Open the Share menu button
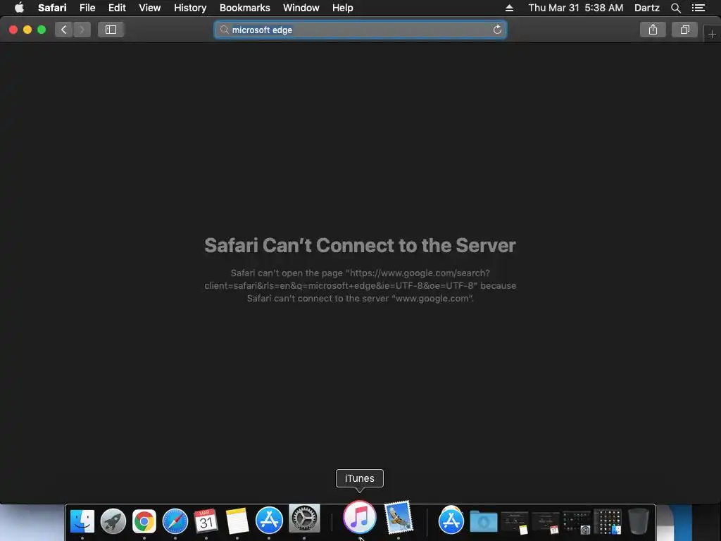The image size is (721, 541). [x=653, y=30]
